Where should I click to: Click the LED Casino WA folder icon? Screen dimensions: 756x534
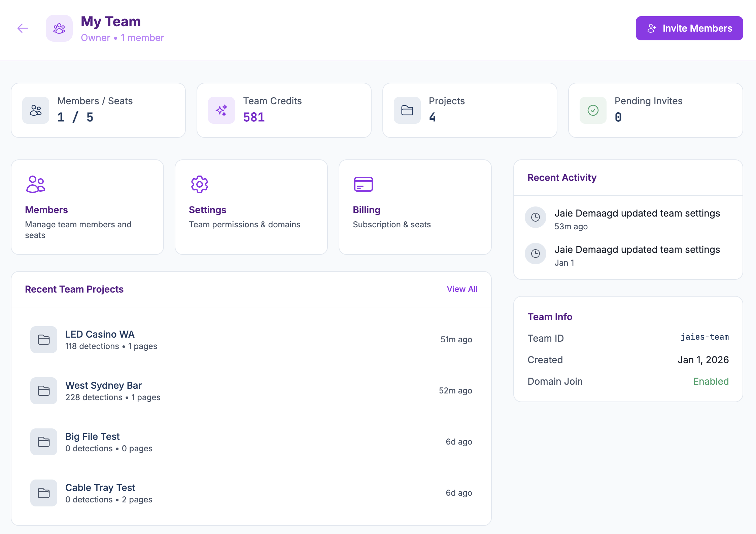tap(44, 340)
